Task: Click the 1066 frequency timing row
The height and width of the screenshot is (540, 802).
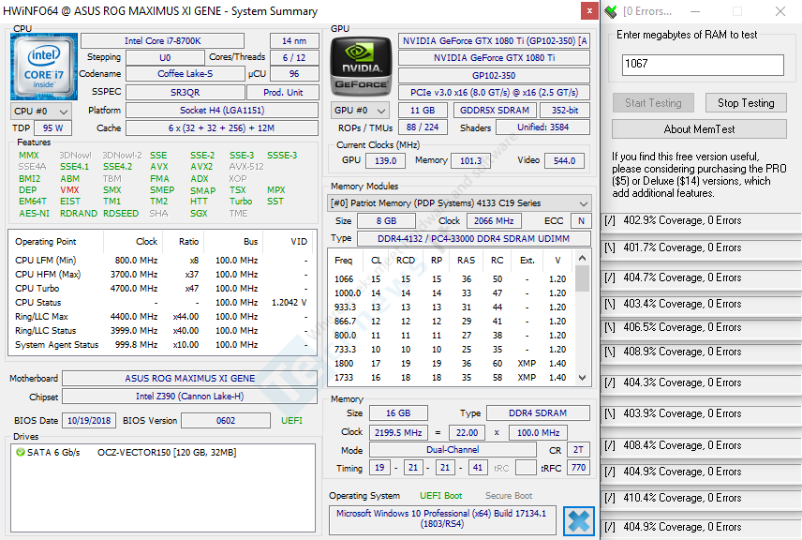Action: pos(452,279)
